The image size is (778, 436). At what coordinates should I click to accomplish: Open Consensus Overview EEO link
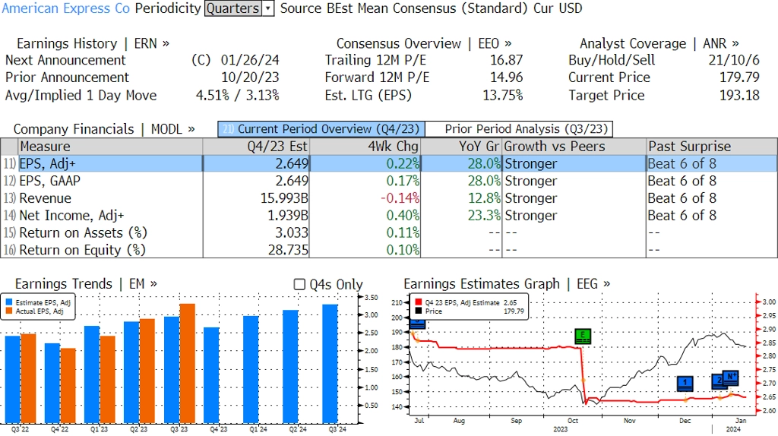424,43
